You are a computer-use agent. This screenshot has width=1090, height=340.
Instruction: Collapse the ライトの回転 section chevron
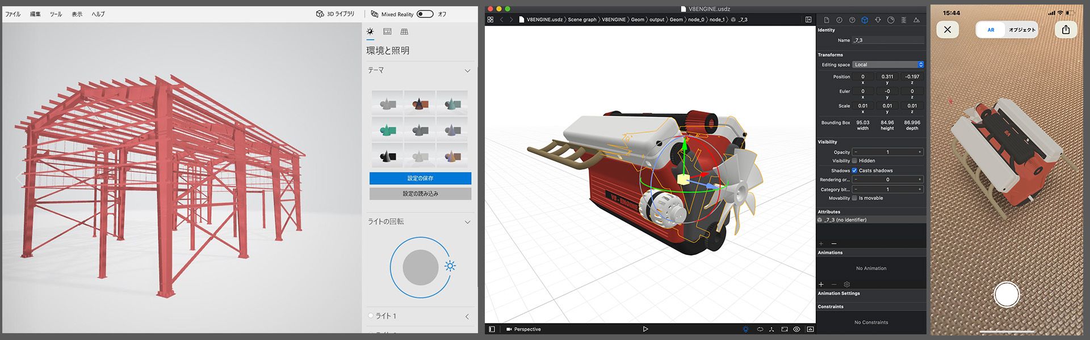(x=467, y=222)
